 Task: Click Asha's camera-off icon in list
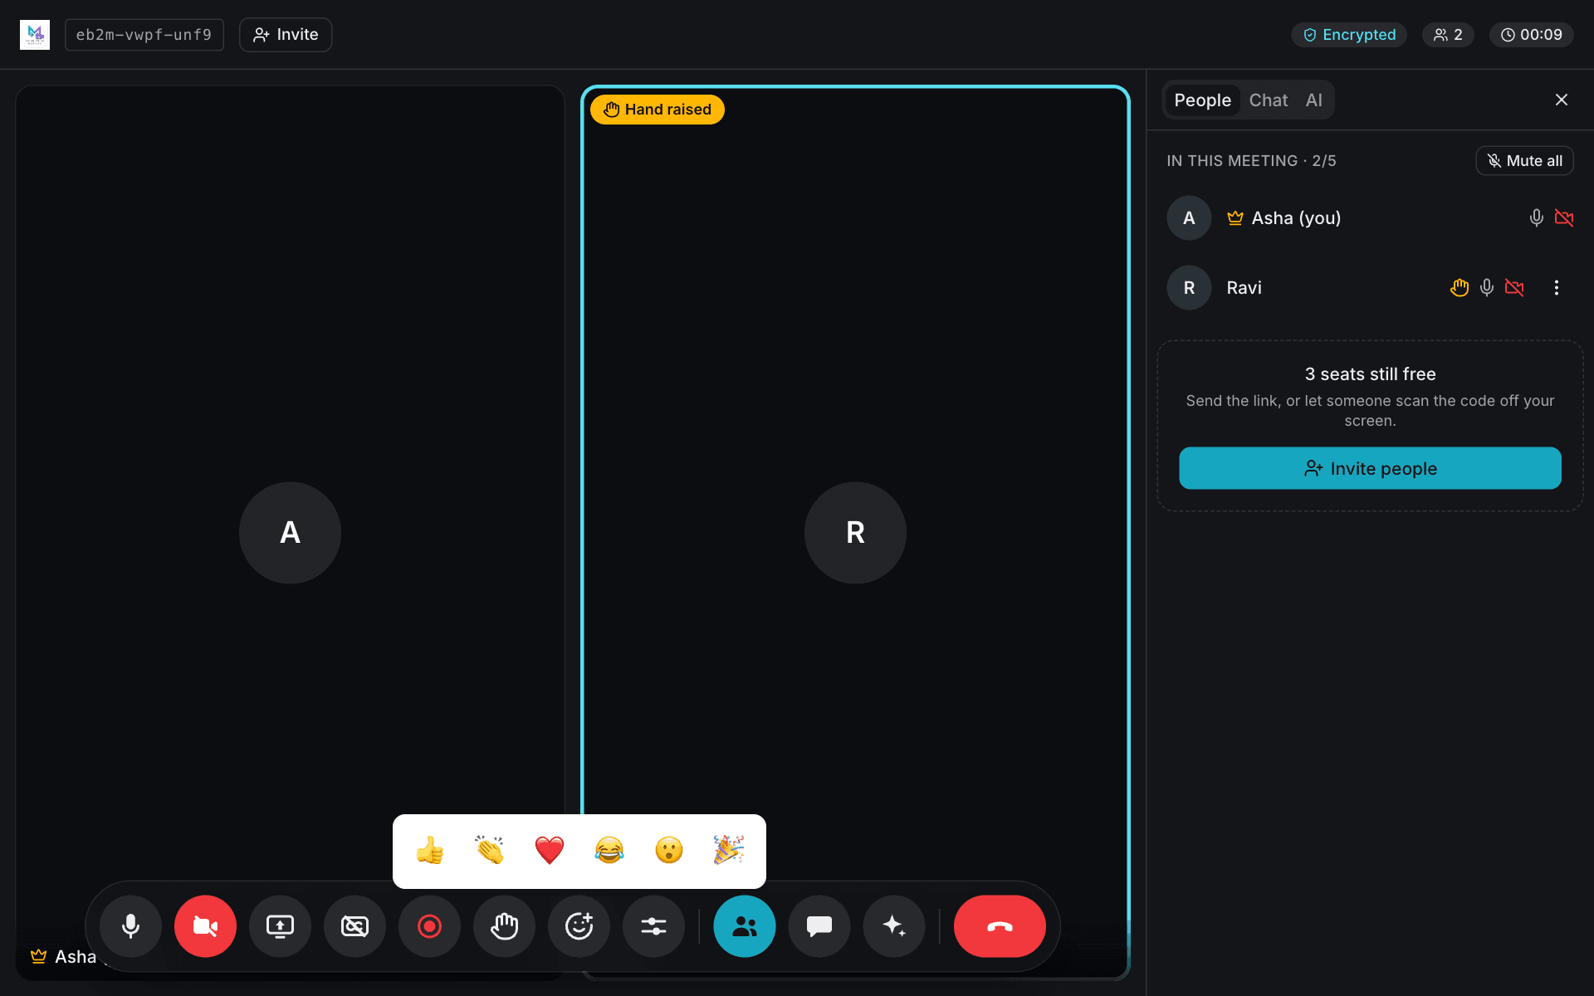coord(1564,218)
